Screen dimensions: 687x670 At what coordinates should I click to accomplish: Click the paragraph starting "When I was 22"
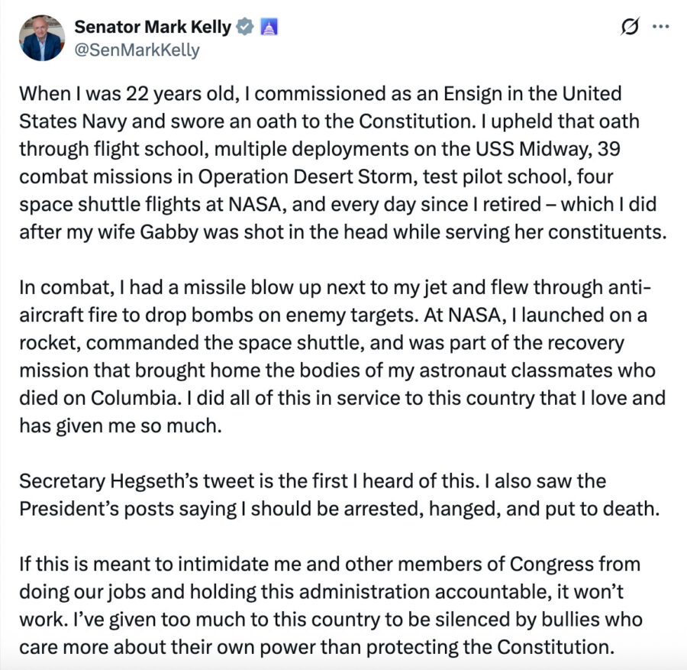click(x=336, y=162)
